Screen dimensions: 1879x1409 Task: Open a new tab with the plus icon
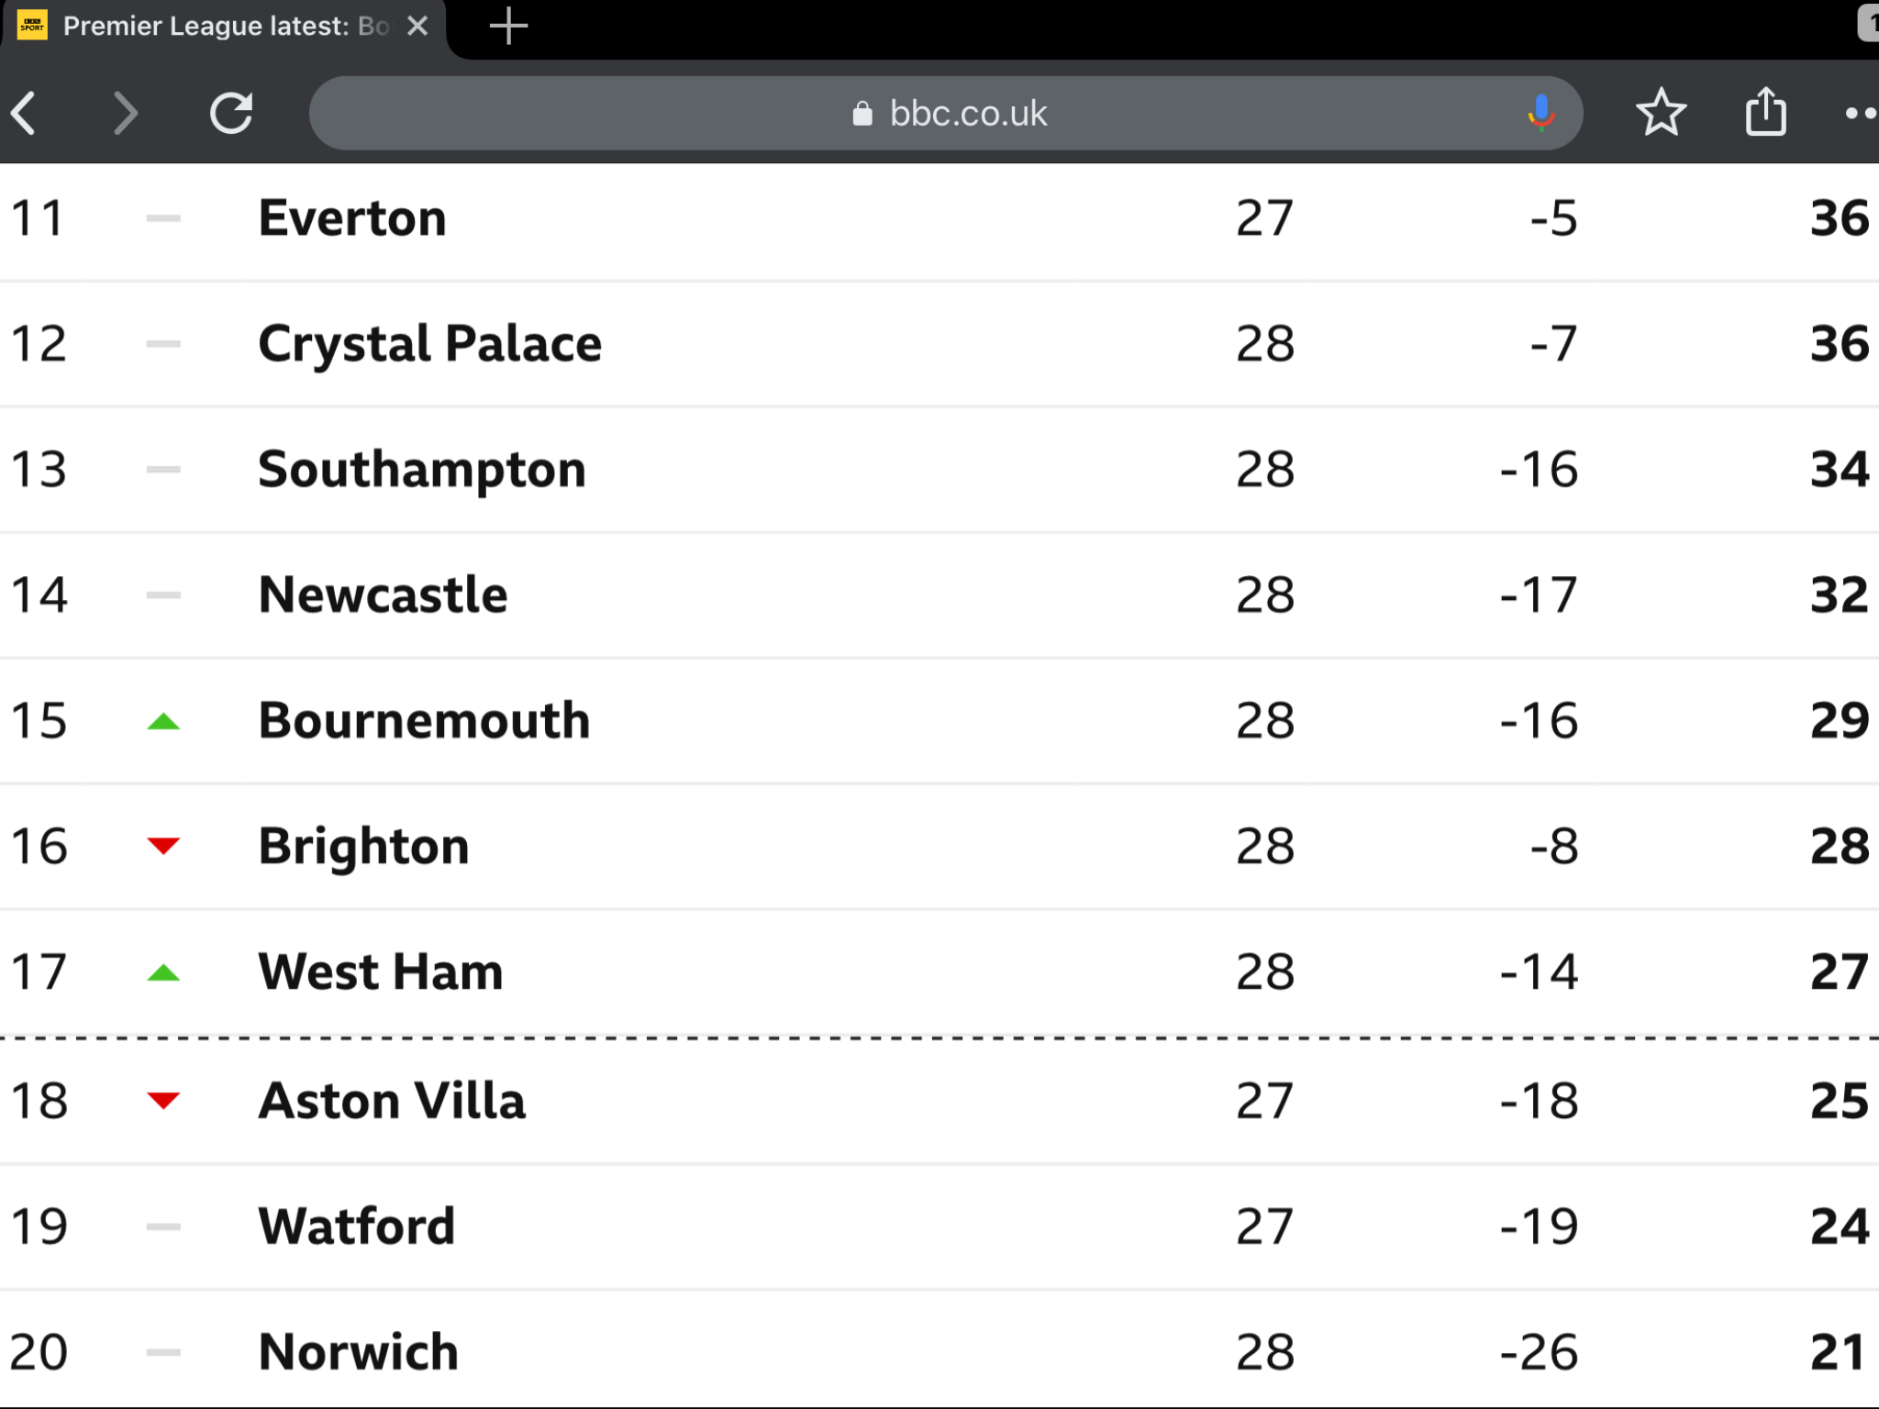click(508, 26)
